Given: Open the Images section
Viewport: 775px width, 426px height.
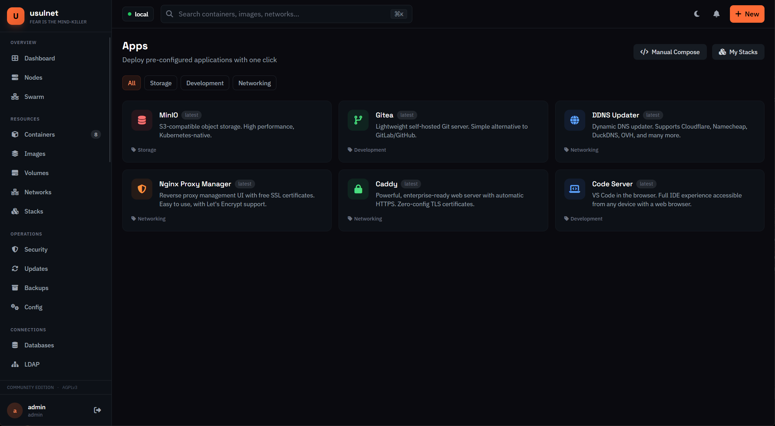Looking at the screenshot, I should (35, 153).
